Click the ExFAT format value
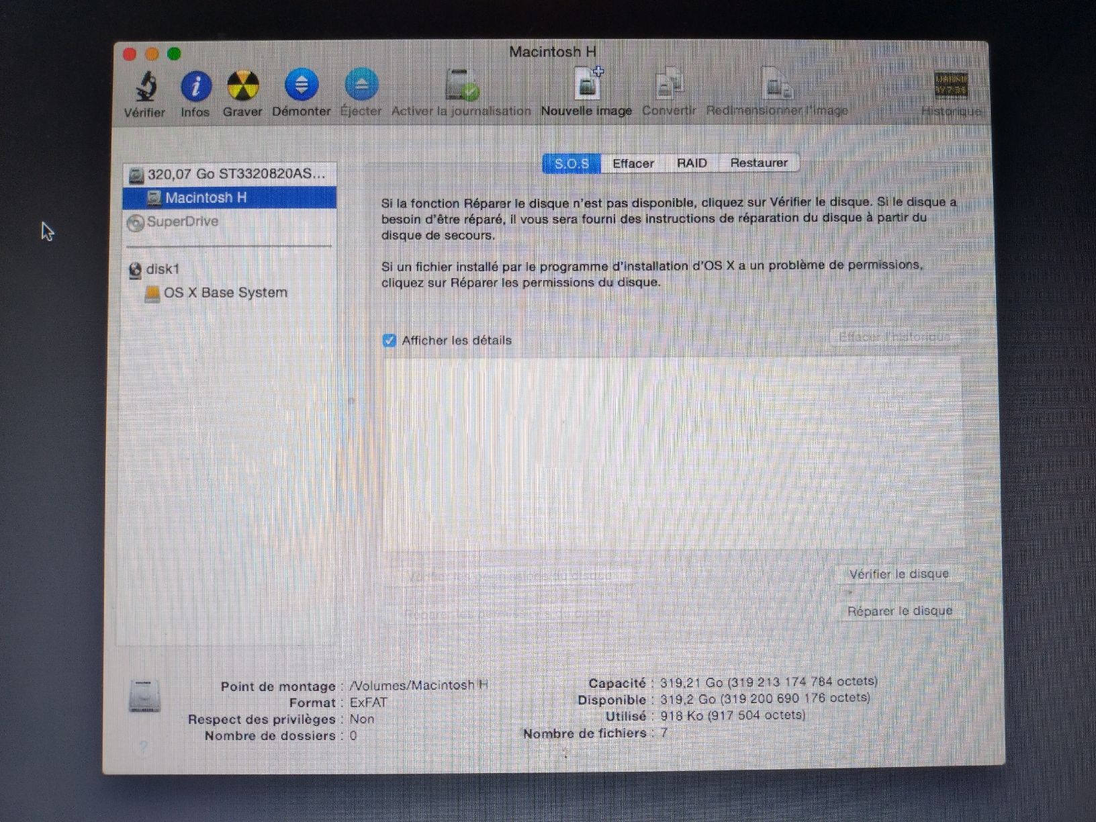1096x822 pixels. tap(369, 702)
